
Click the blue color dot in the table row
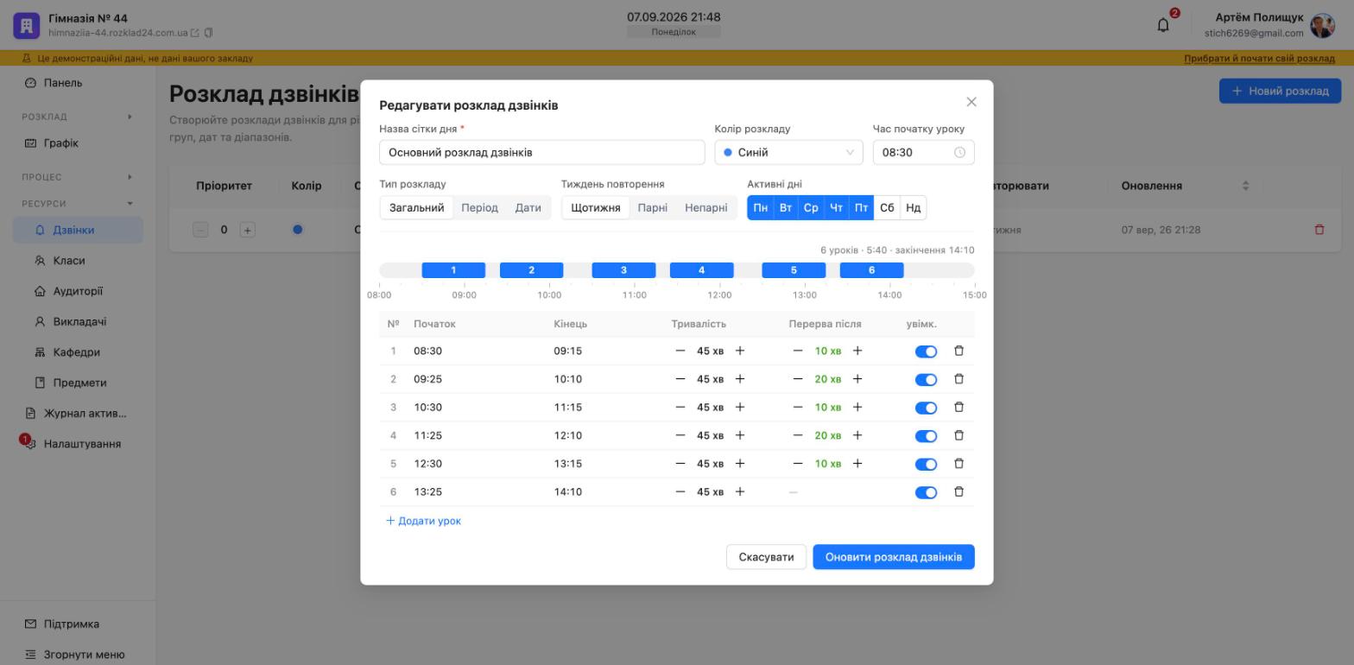pos(297,230)
